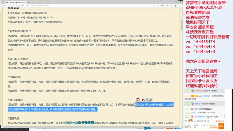The width and height of the screenshot is (233, 131).
Task: Close the active browser tab
Action: click(x=26, y=2)
